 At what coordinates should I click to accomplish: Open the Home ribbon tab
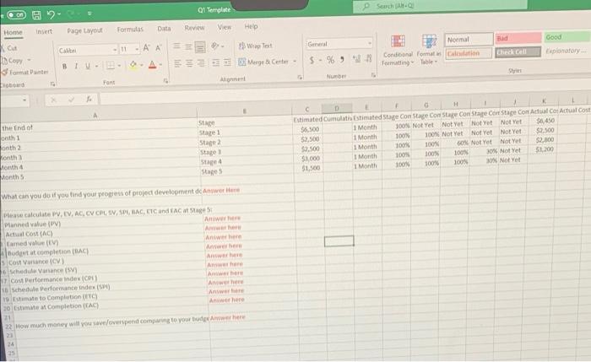tap(14, 33)
